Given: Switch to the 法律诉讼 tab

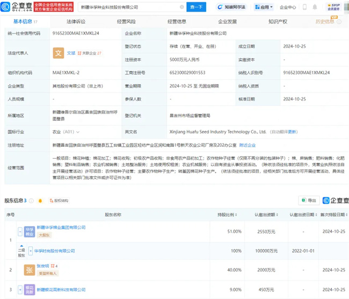Looking at the screenshot, I should pos(76,22).
